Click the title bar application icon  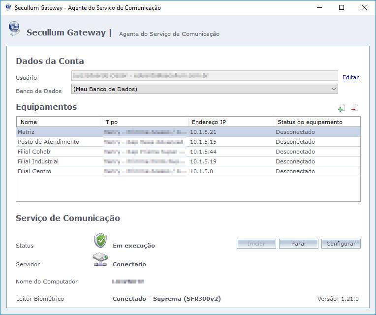coord(8,7)
